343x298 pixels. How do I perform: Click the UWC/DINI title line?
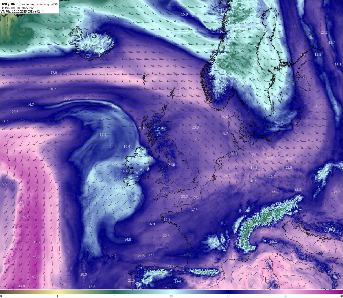tap(29, 4)
